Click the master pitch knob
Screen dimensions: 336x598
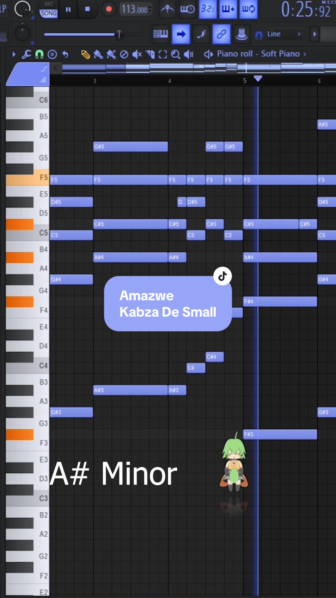coord(22,34)
